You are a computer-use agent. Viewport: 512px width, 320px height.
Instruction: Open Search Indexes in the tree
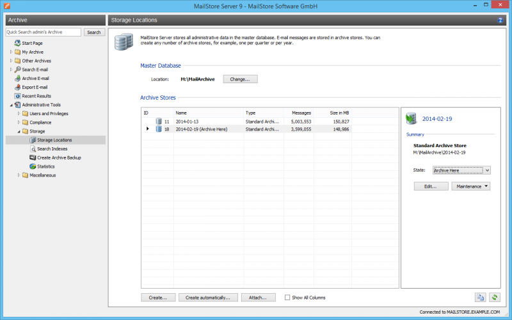pos(52,149)
